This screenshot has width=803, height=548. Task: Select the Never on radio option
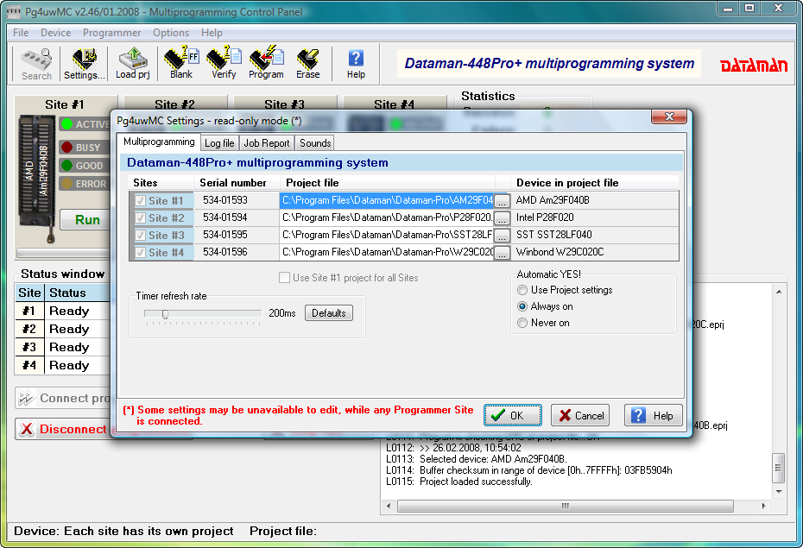522,323
